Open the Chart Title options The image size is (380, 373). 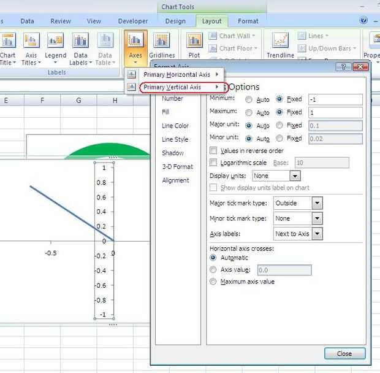pyautogui.click(x=7, y=49)
